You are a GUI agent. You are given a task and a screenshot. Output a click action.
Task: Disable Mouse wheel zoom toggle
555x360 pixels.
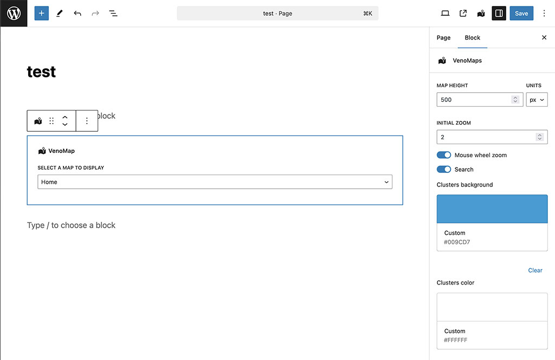click(x=444, y=155)
